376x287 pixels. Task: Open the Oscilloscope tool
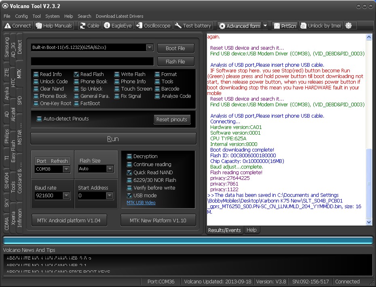[153, 25]
